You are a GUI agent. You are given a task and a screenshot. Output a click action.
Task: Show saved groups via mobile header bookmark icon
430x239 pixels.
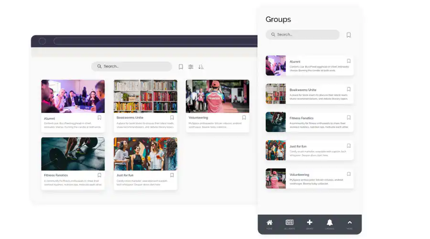pyautogui.click(x=349, y=35)
